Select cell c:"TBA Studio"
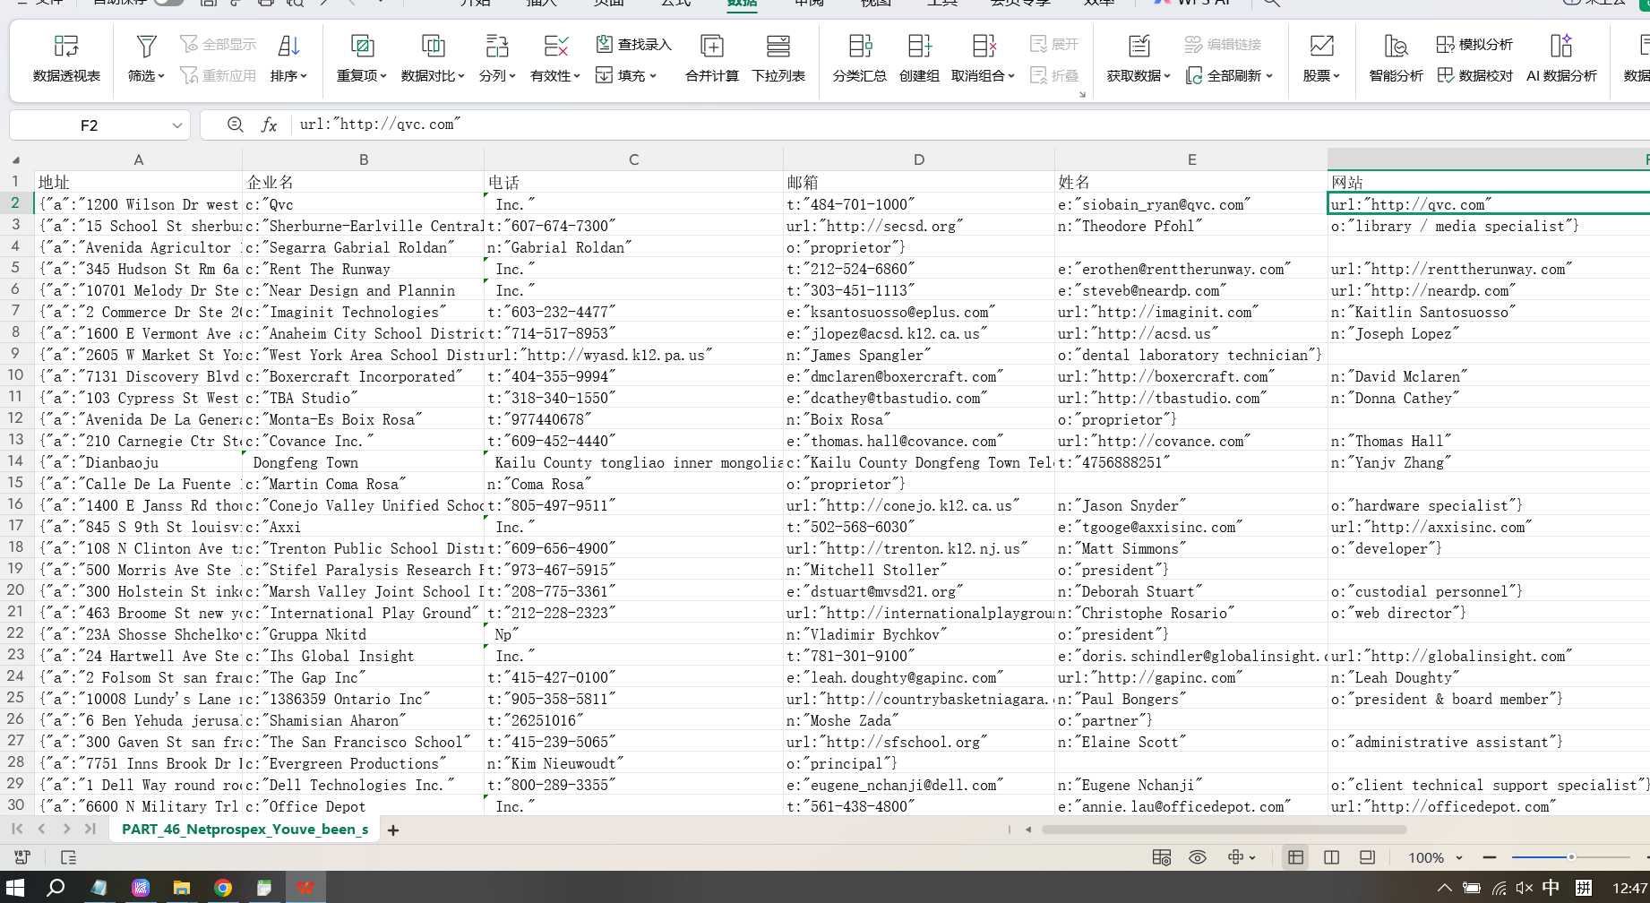This screenshot has width=1650, height=903. point(363,397)
